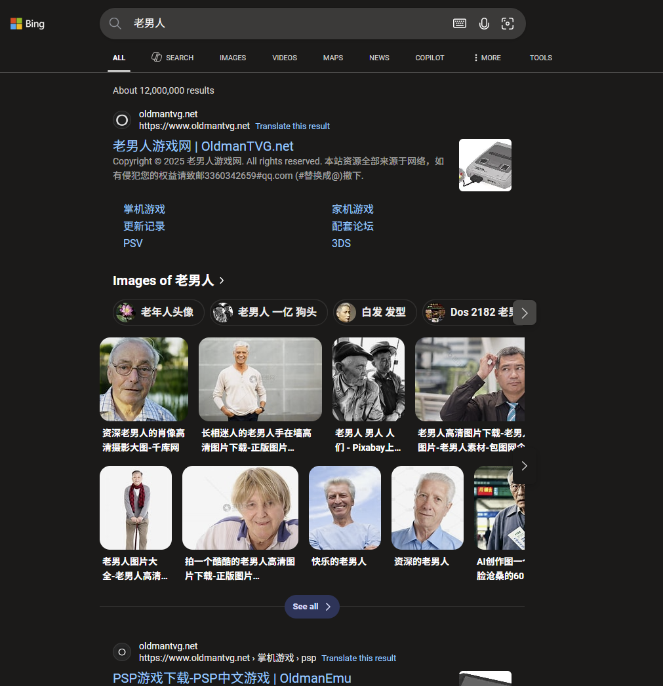Click Translate this result for PSP result

pyautogui.click(x=359, y=658)
